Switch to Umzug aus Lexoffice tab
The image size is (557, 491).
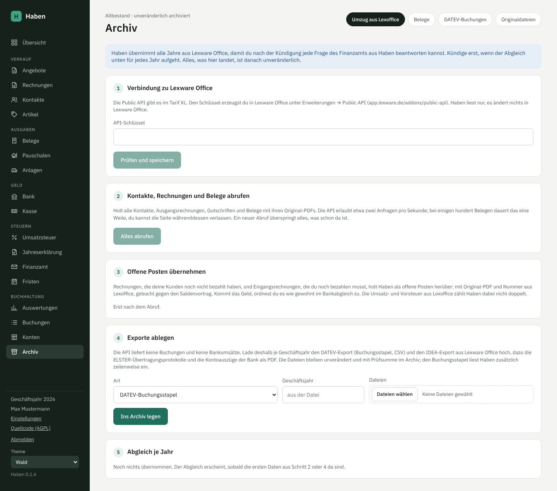click(375, 19)
